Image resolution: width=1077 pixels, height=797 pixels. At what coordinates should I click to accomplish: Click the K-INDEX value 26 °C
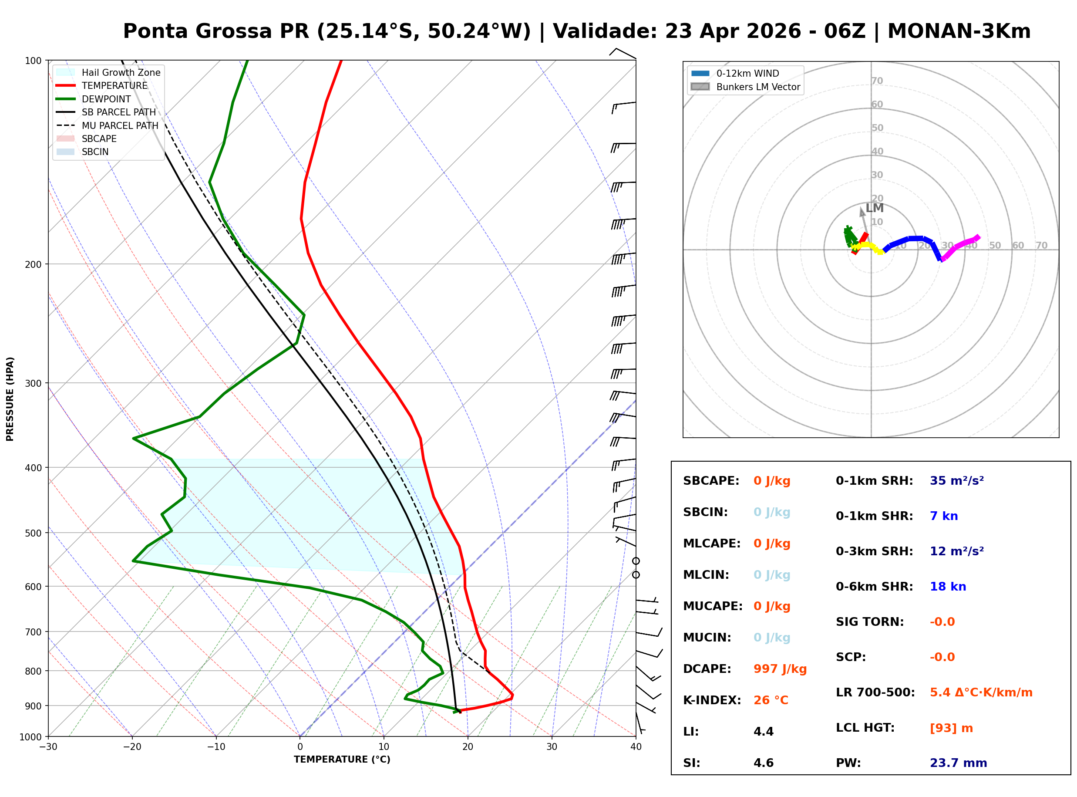click(771, 700)
